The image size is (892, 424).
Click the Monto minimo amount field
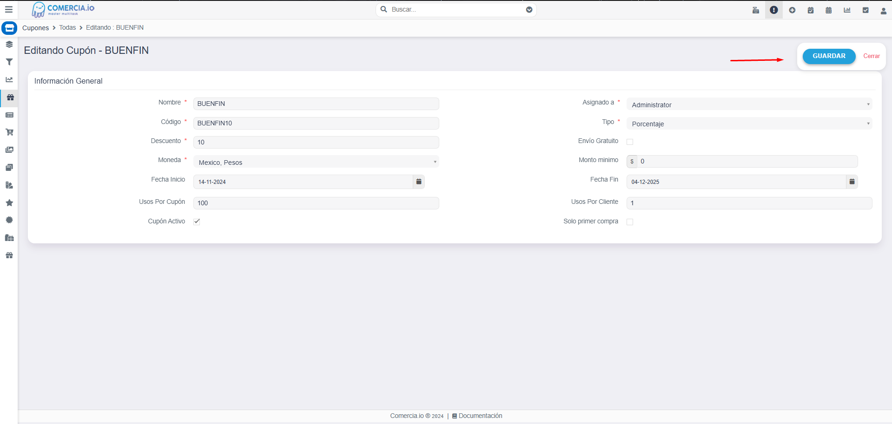747,161
